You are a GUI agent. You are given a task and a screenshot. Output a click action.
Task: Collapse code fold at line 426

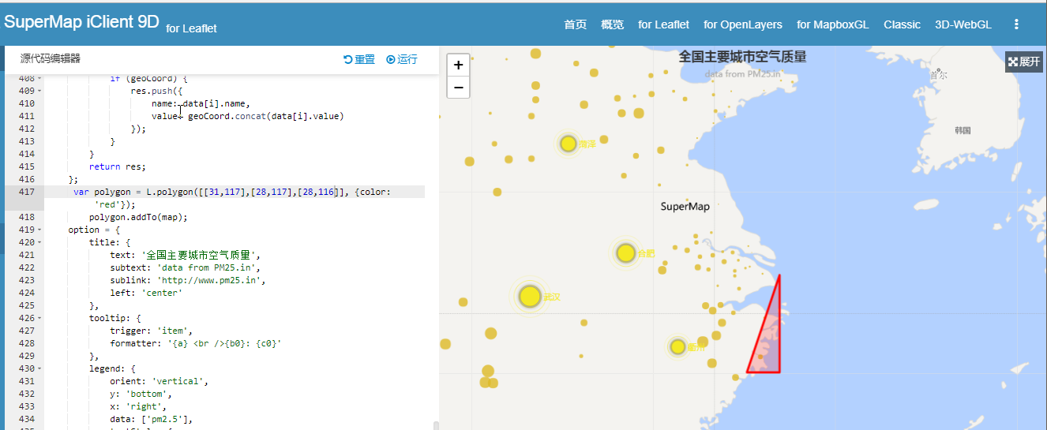[x=39, y=318]
